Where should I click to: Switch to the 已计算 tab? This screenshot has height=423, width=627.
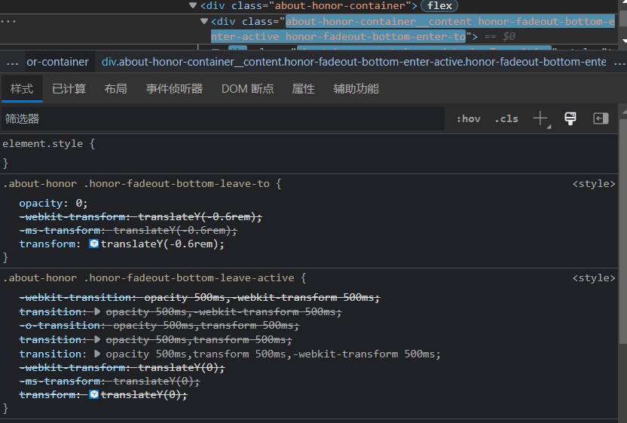[x=69, y=88]
